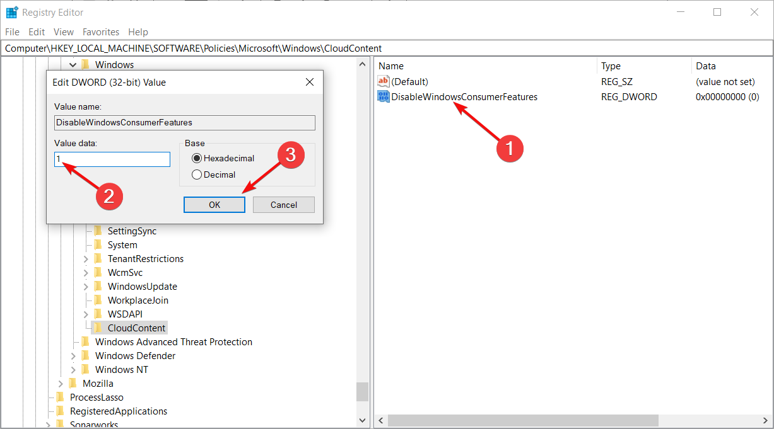This screenshot has width=774, height=429.
Task: Expand the TenantRestrictions key
Action: click(x=86, y=258)
